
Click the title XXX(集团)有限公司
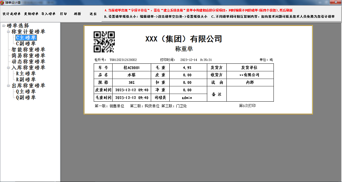[x=184, y=39]
